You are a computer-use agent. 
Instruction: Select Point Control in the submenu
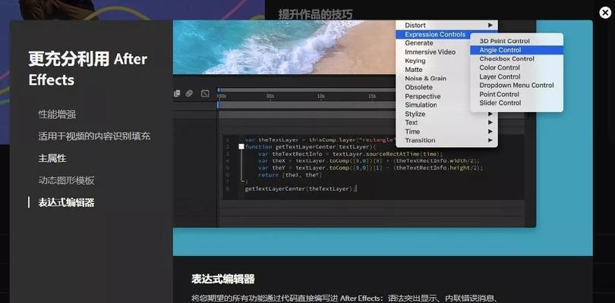499,95
